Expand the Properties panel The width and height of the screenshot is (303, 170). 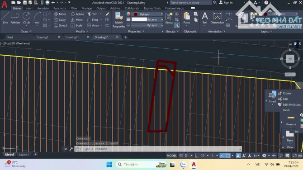136,31
